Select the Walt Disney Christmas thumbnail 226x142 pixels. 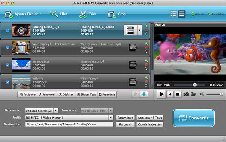(21, 48)
